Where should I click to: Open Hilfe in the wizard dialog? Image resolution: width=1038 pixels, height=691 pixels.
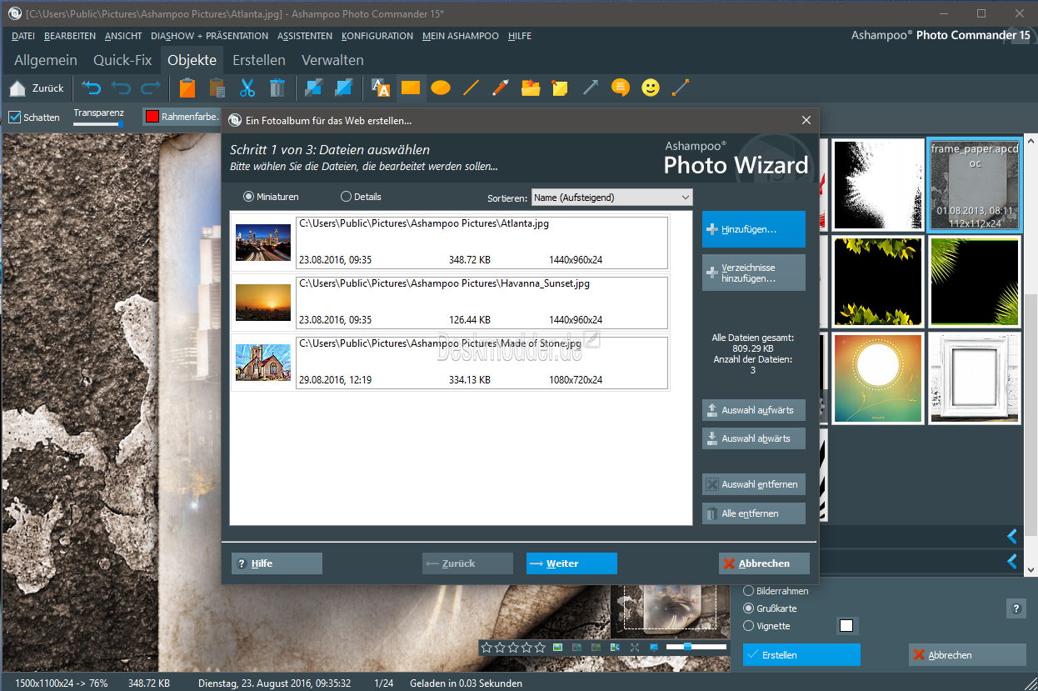tap(277, 563)
